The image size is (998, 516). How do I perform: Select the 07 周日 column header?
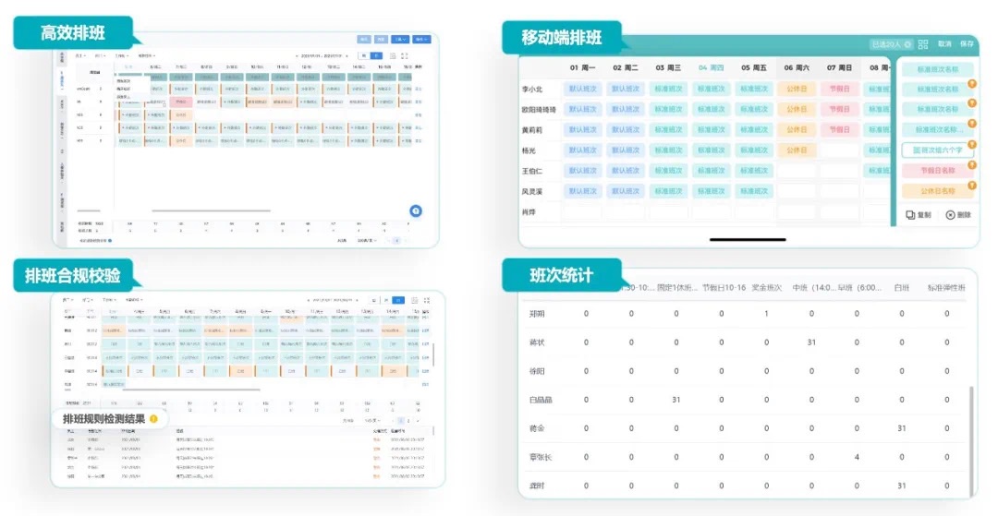point(839,67)
